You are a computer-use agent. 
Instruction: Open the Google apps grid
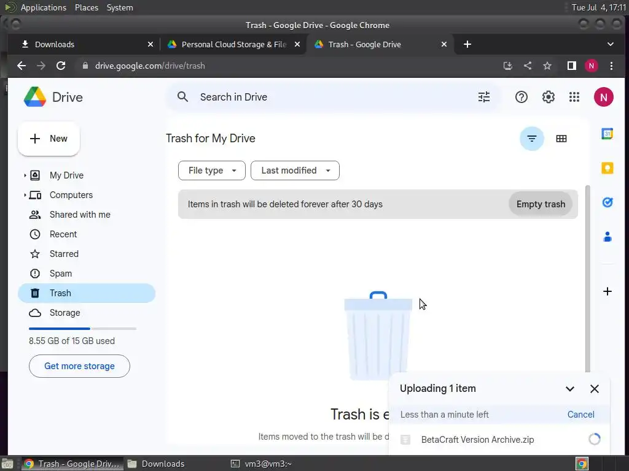click(574, 97)
